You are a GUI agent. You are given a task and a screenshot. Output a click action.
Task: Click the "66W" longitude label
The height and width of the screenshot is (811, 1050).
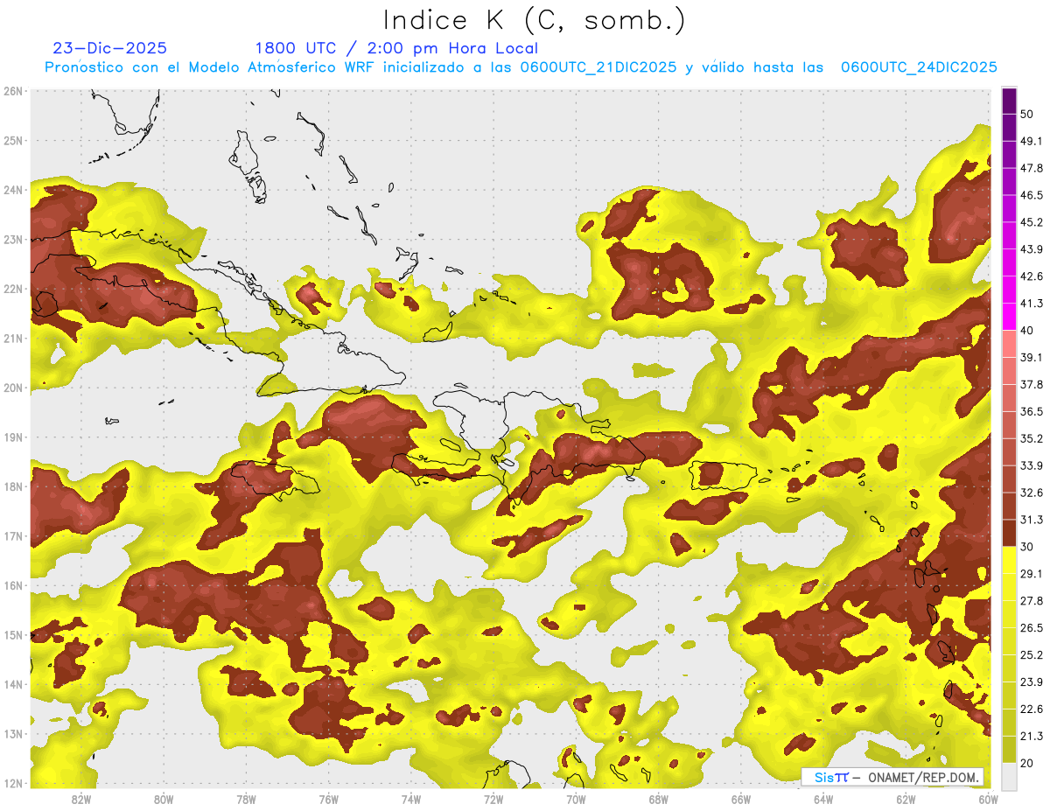pyautogui.click(x=741, y=799)
